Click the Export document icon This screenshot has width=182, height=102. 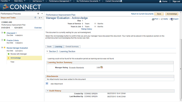(172, 19)
